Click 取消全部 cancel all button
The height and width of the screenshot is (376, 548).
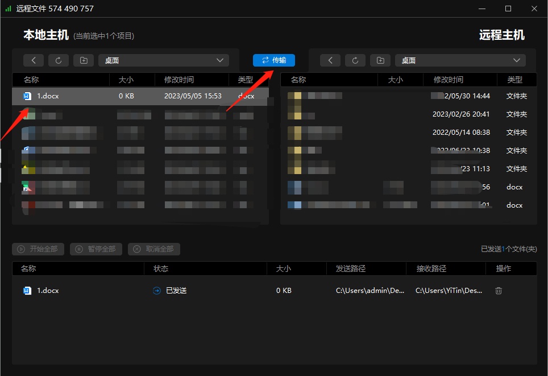pyautogui.click(x=154, y=249)
